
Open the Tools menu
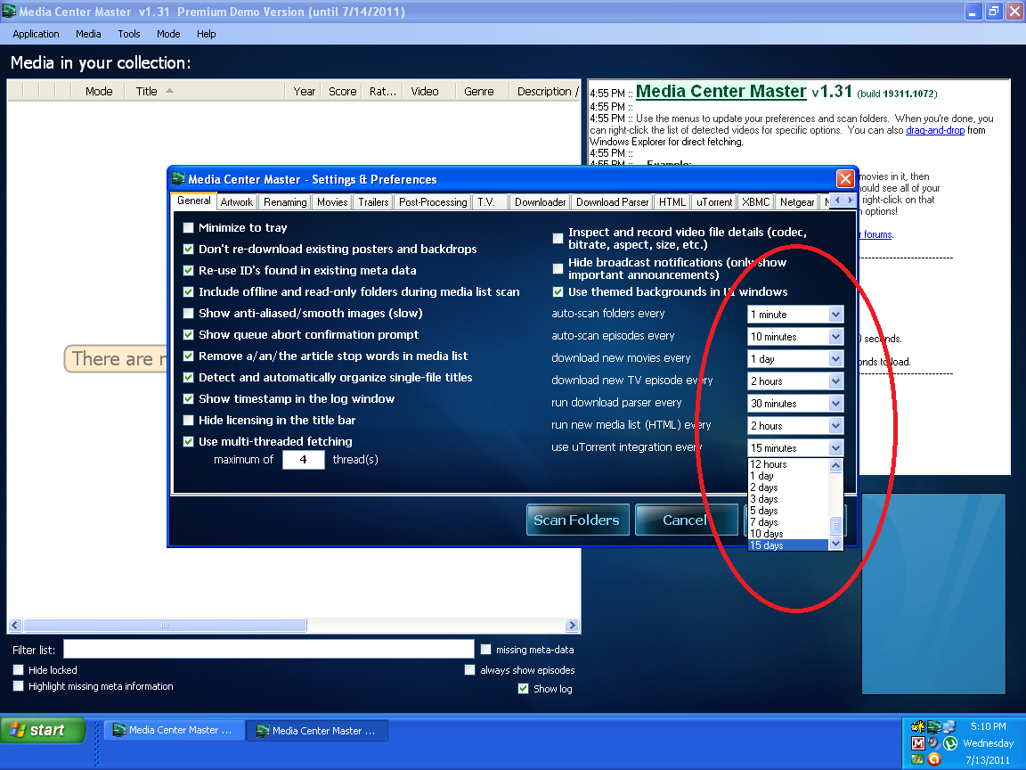pyautogui.click(x=129, y=34)
